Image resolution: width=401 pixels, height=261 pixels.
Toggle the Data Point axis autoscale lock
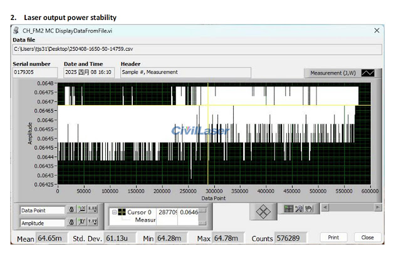pyautogui.click(x=71, y=210)
